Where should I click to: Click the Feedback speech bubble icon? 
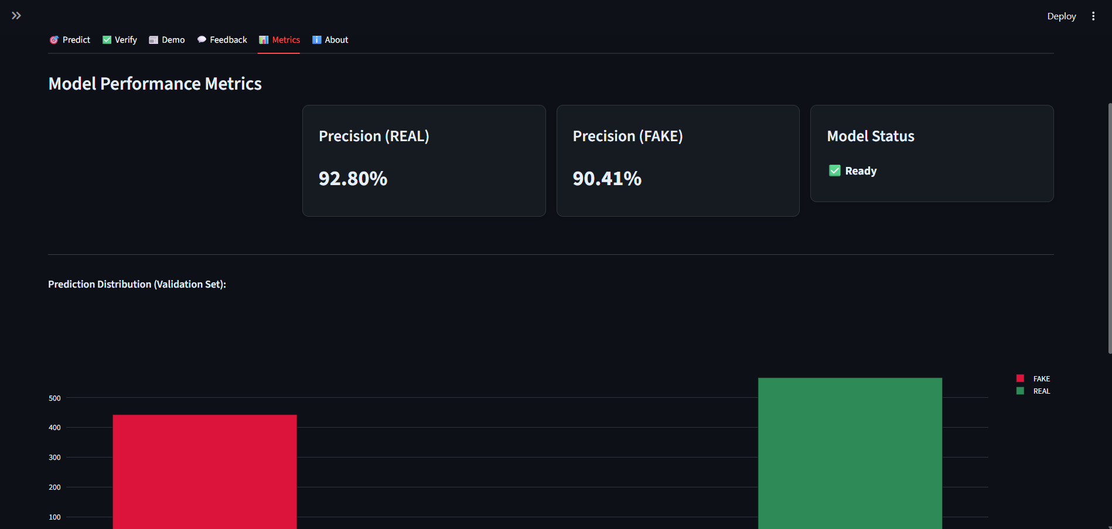click(x=202, y=40)
